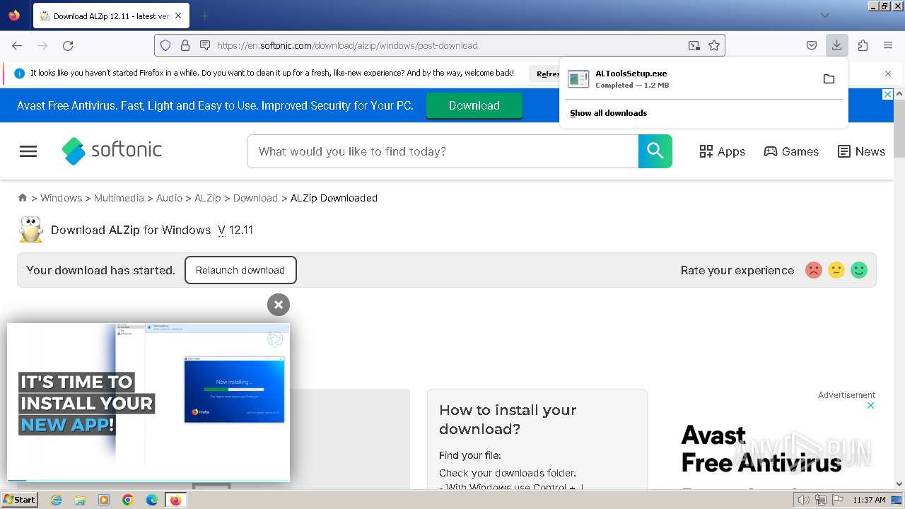Rate experience with the green happy face
This screenshot has height=509, width=905.
(x=859, y=270)
